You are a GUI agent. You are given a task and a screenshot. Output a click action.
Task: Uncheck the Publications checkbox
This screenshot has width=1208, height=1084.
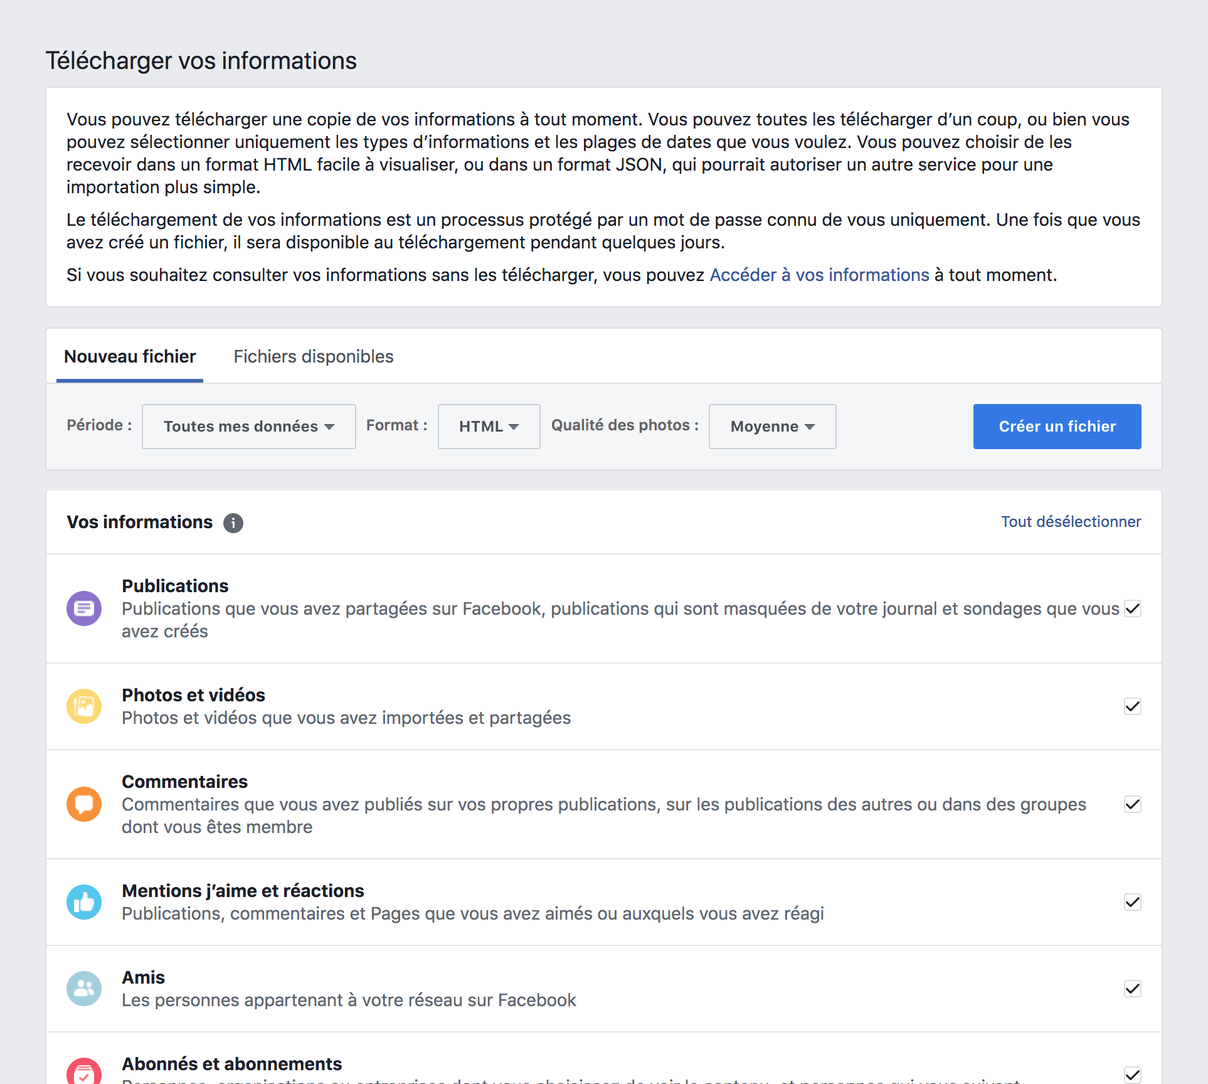click(1132, 608)
